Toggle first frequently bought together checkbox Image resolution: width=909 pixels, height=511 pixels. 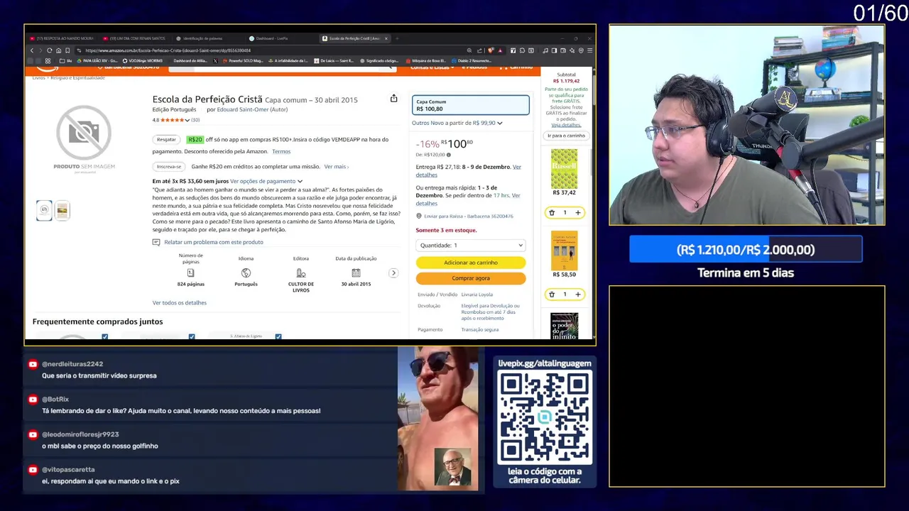(x=104, y=336)
